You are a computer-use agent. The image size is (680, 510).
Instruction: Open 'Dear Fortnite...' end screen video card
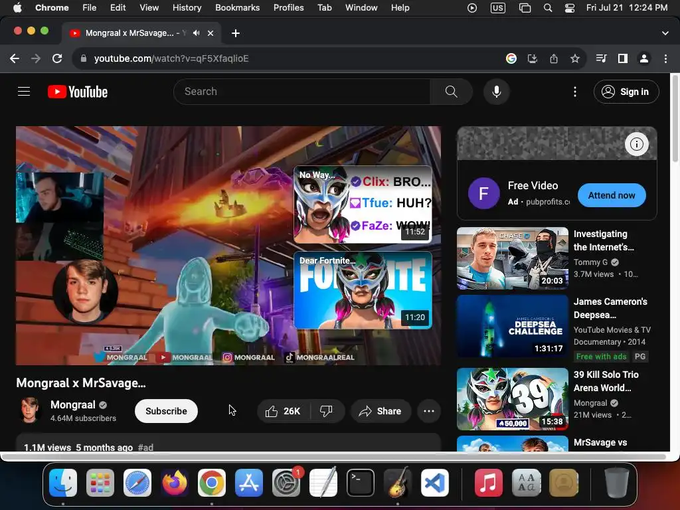click(363, 290)
